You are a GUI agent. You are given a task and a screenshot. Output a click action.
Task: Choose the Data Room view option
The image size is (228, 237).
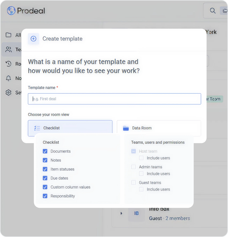(159, 128)
